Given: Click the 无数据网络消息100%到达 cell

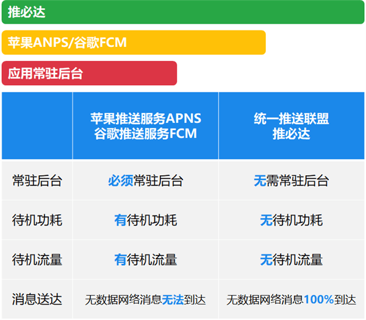Looking at the screenshot, I should click(292, 299).
